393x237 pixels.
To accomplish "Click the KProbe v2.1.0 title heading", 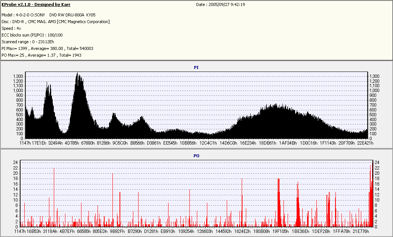I will coord(36,4).
